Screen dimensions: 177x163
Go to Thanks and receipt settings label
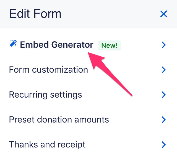[47, 144]
